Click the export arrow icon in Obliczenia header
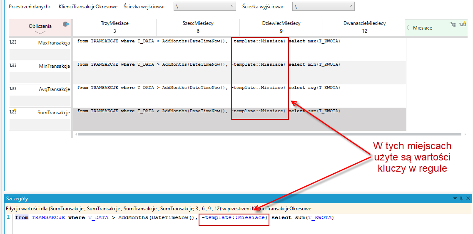473x234 pixels. [66, 24]
